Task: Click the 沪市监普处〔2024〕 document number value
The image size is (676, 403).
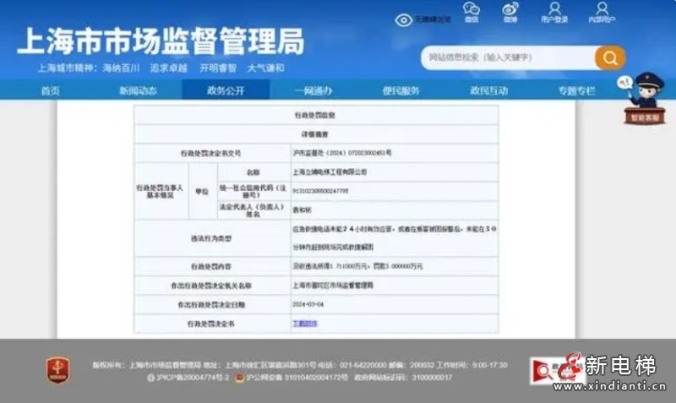Action: (342, 153)
